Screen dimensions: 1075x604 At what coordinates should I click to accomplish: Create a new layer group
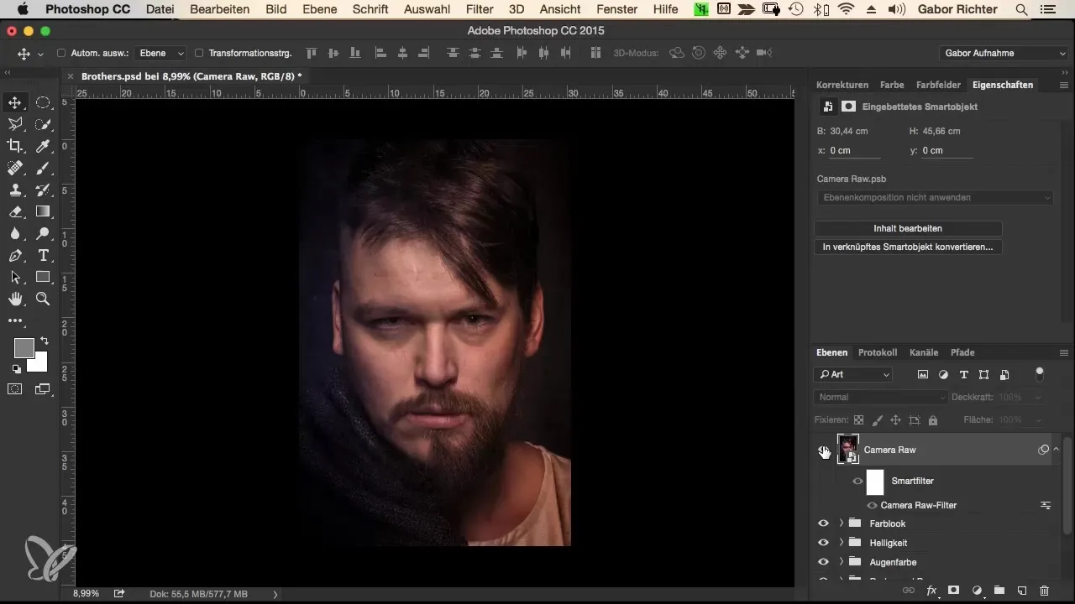point(999,591)
